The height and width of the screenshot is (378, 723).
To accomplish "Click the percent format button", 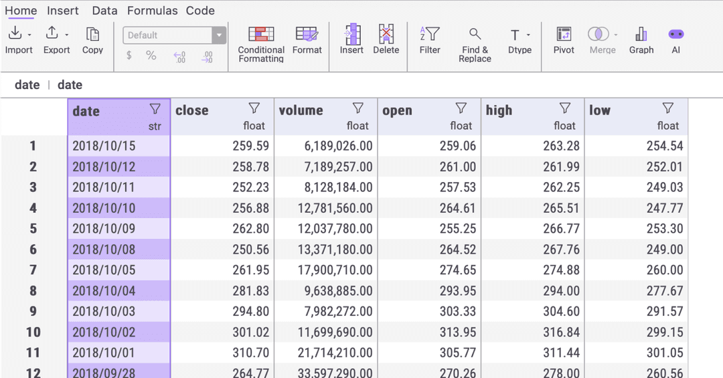I will [151, 56].
